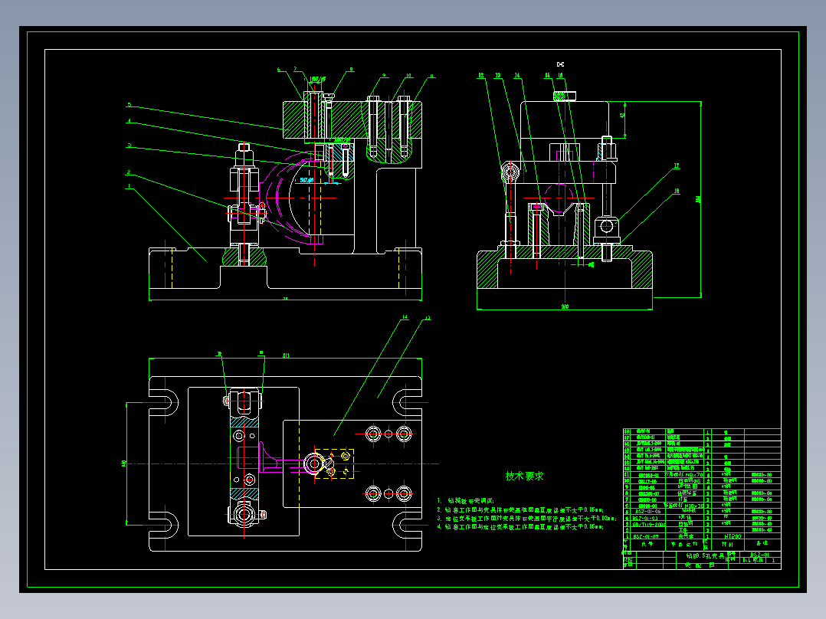Image resolution: width=826 pixels, height=619 pixels.
Task: Select balloon number 1 on front view
Action: click(128, 186)
